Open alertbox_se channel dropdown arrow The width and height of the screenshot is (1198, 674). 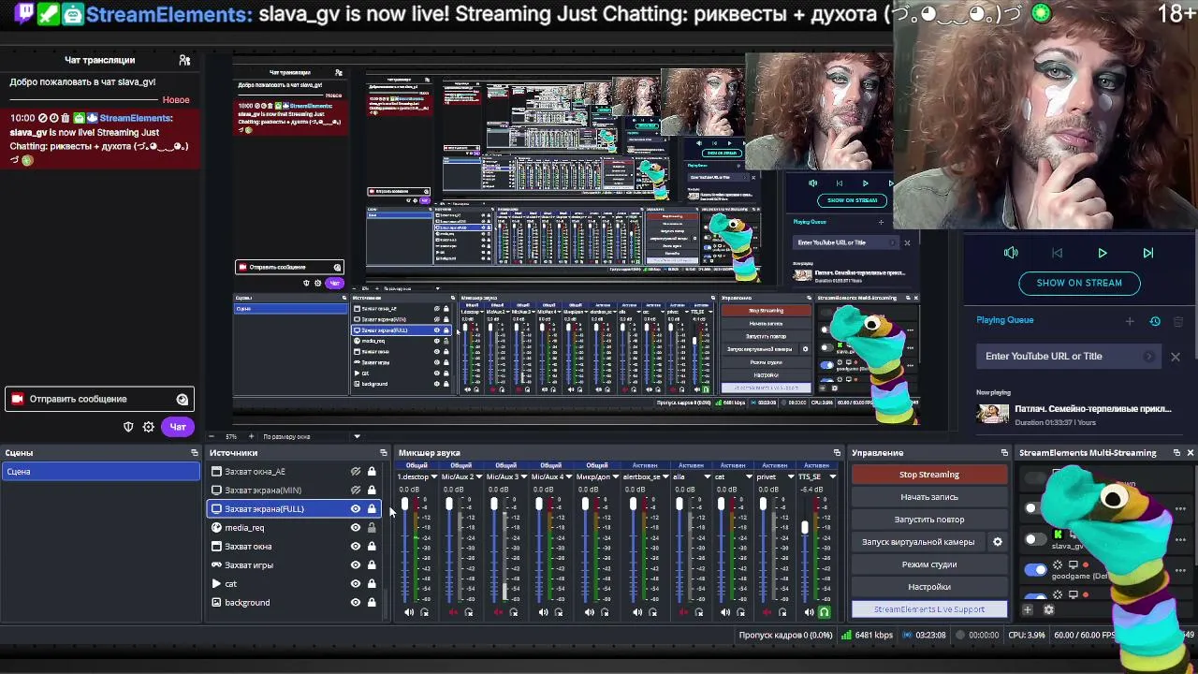tap(665, 477)
